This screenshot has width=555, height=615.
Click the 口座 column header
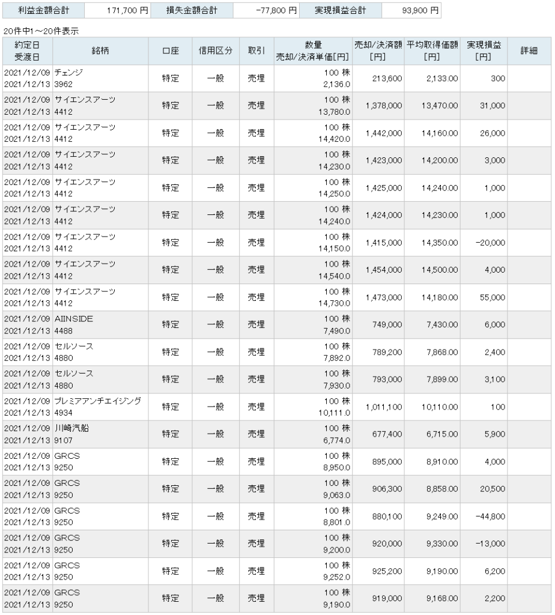click(170, 51)
